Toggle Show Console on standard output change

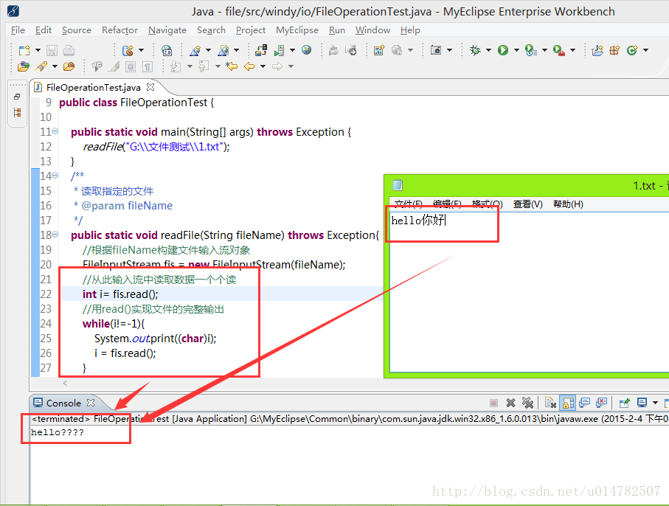(584, 403)
